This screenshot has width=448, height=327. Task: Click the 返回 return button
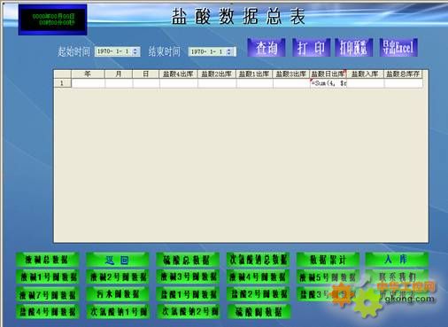pos(117,260)
